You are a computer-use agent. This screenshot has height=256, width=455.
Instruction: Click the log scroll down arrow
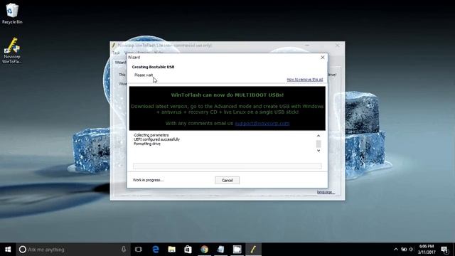click(318, 150)
